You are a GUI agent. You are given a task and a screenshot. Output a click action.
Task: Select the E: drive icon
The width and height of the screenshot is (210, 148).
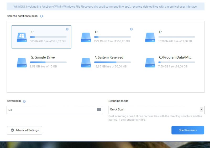tap(150, 37)
